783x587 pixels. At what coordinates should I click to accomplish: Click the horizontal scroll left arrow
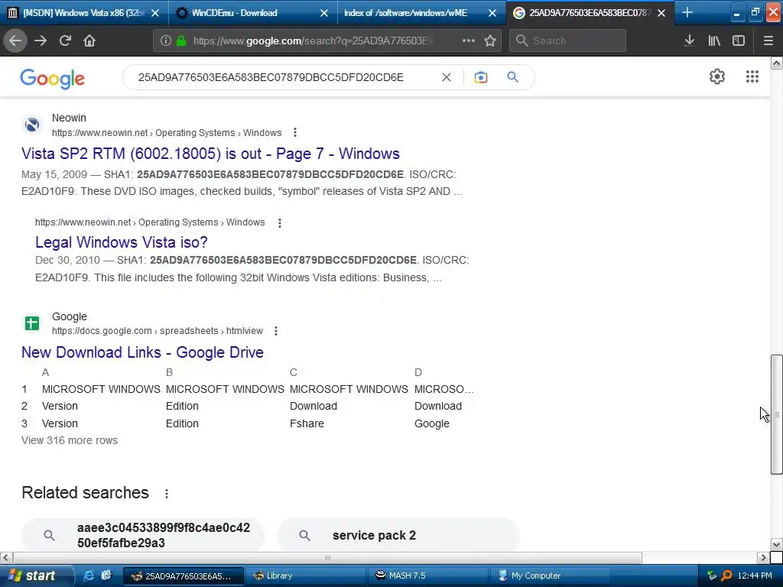(x=6, y=557)
